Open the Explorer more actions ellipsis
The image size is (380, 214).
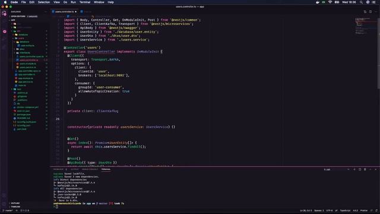[x=46, y=12]
